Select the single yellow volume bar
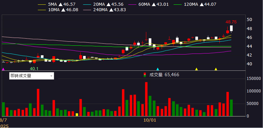This screenshot has height=128, width=263. 77,114
